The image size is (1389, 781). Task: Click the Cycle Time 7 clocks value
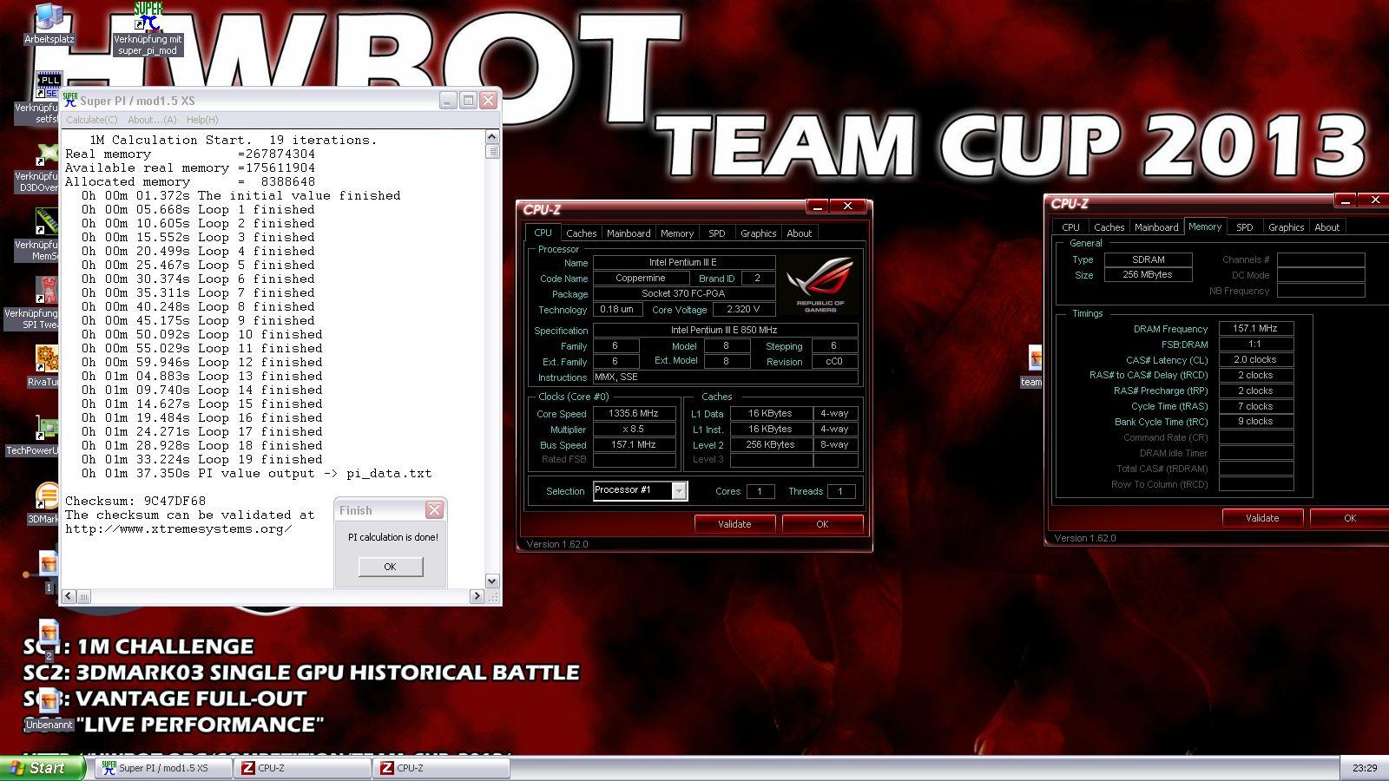click(x=1256, y=406)
